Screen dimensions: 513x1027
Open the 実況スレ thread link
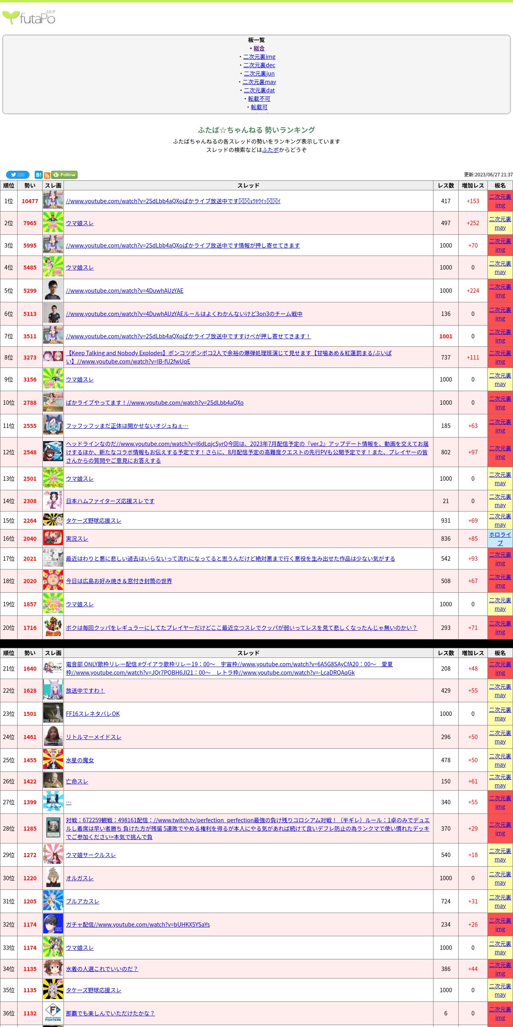[77, 539]
